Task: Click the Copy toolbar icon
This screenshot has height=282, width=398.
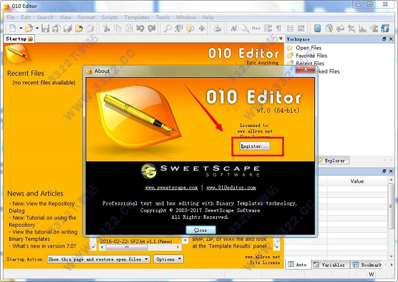Action: pyautogui.click(x=118, y=28)
